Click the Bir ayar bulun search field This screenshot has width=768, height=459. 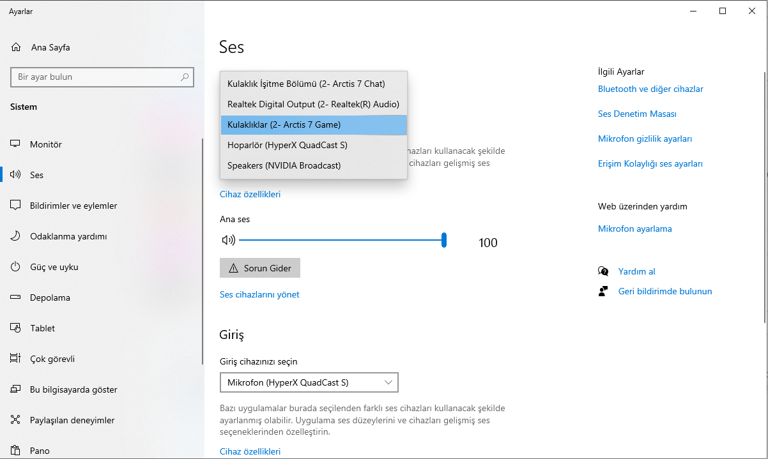pyautogui.click(x=96, y=77)
